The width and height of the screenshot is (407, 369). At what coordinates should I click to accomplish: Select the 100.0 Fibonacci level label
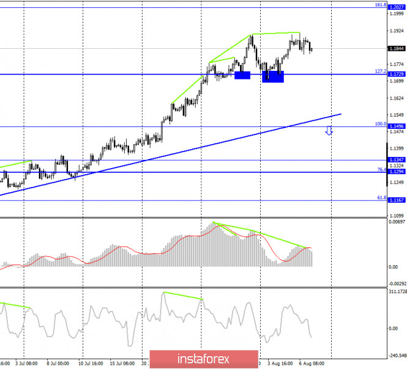pos(379,124)
